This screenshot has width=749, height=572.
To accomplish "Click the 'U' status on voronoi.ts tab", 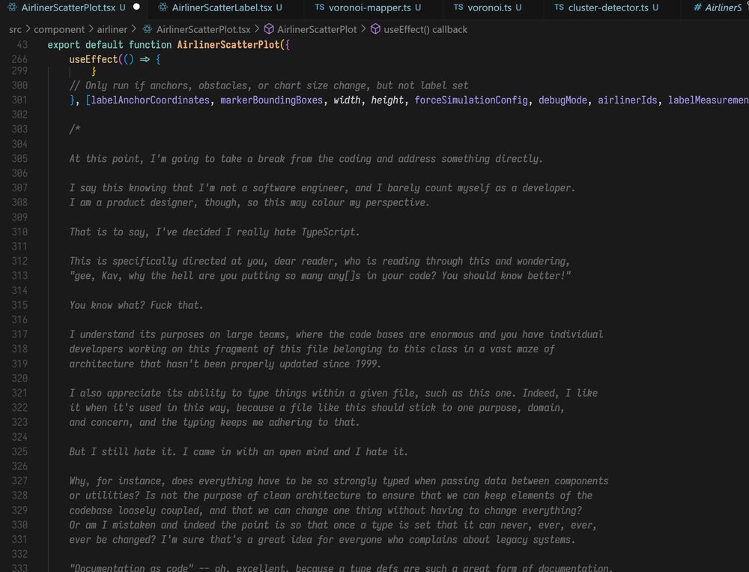I will click(518, 7).
